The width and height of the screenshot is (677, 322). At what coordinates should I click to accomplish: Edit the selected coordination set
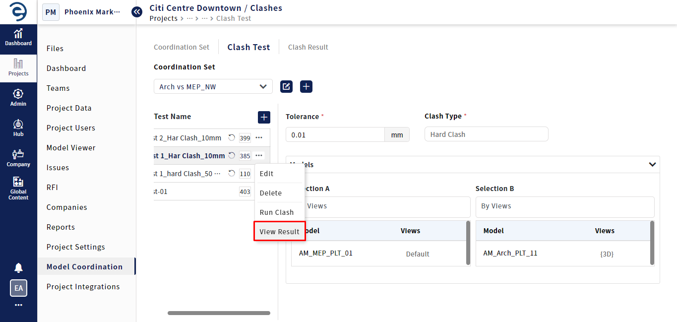[286, 87]
